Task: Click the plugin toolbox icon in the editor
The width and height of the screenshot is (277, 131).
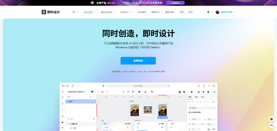Action: (x=192, y=92)
